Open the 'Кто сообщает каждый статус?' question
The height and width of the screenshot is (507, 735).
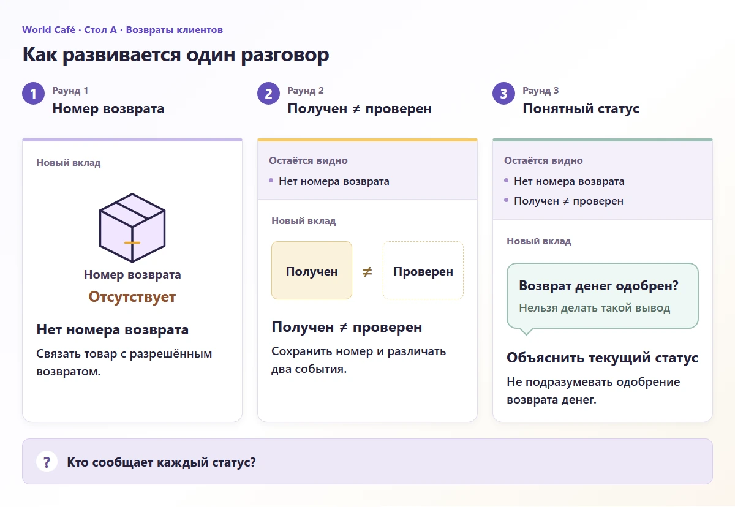pyautogui.click(x=367, y=462)
